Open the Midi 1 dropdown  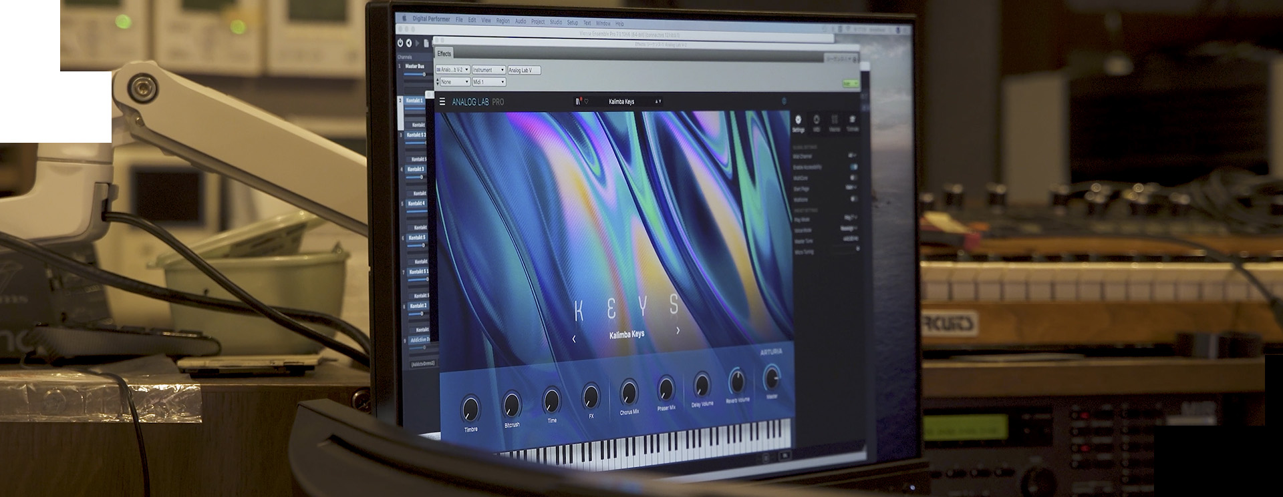click(x=488, y=82)
